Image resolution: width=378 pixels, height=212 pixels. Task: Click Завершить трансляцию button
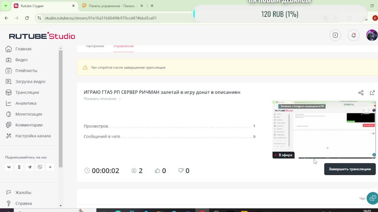click(350, 169)
